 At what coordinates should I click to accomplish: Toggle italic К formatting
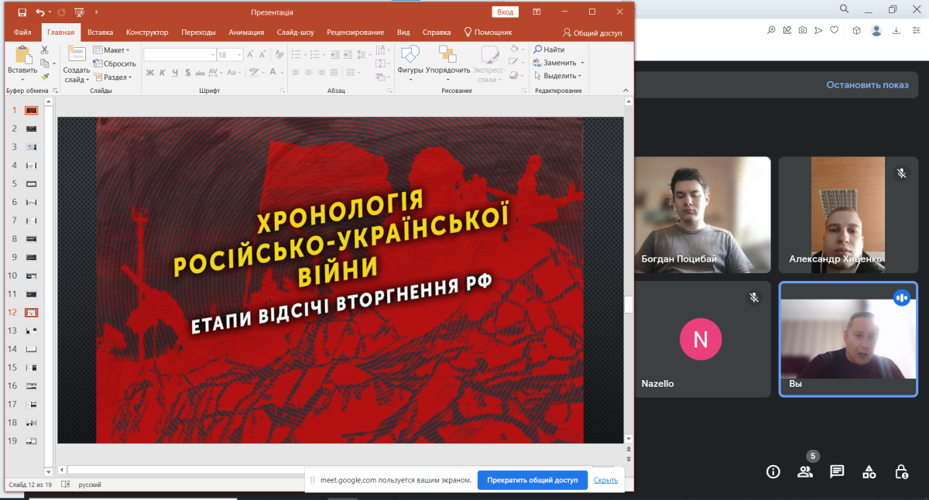(x=163, y=73)
